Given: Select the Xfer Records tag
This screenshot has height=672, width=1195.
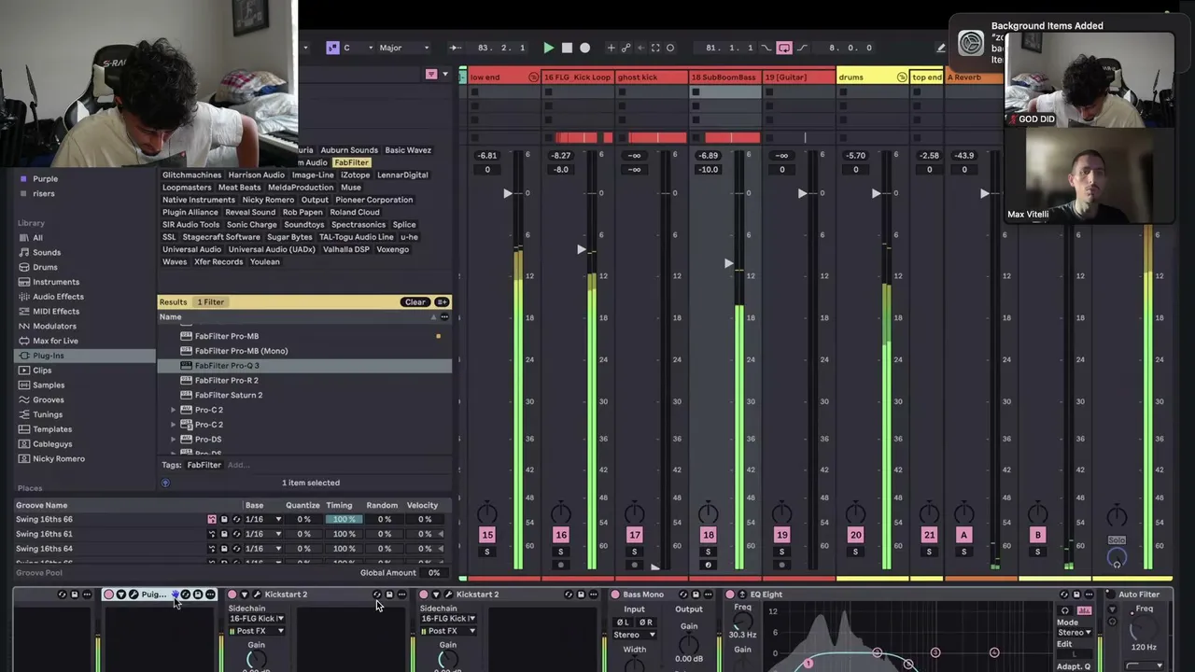Looking at the screenshot, I should pyautogui.click(x=218, y=262).
